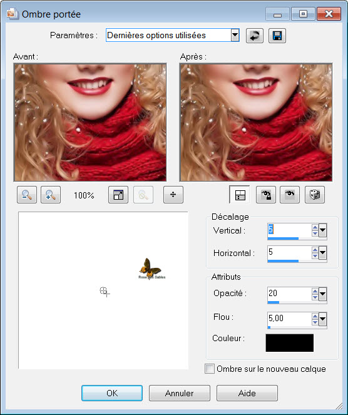Open help with the Aide button
The height and width of the screenshot is (415, 348).
tap(247, 393)
